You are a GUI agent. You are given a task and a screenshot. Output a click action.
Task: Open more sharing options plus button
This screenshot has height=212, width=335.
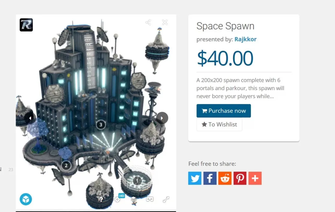(255, 178)
